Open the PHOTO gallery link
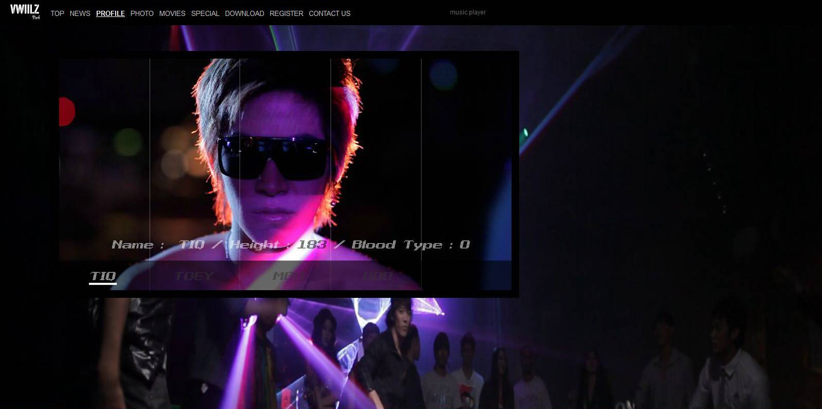Image resolution: width=822 pixels, height=409 pixels. (x=142, y=13)
